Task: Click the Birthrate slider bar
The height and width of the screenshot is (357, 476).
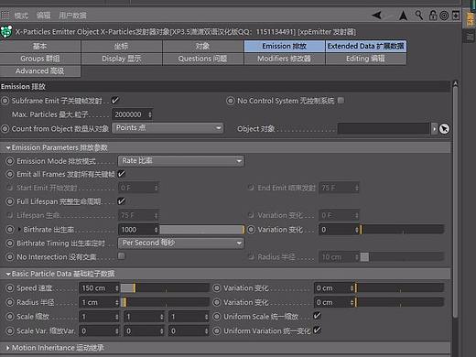Action: pyautogui.click(x=201, y=230)
